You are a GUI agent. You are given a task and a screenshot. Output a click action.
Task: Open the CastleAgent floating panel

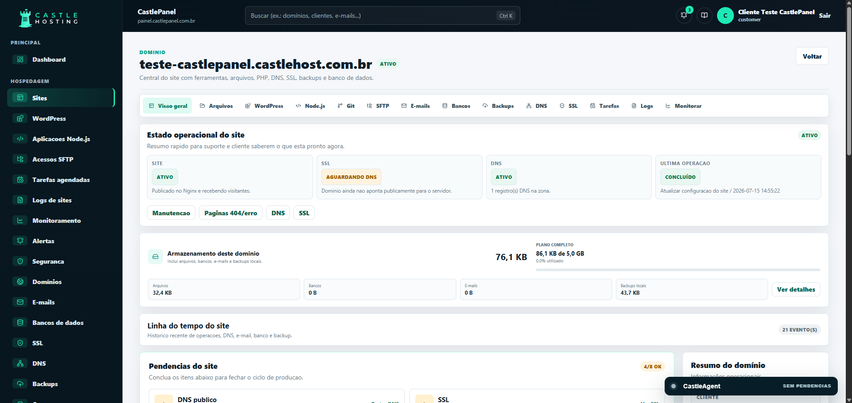[x=751, y=386]
